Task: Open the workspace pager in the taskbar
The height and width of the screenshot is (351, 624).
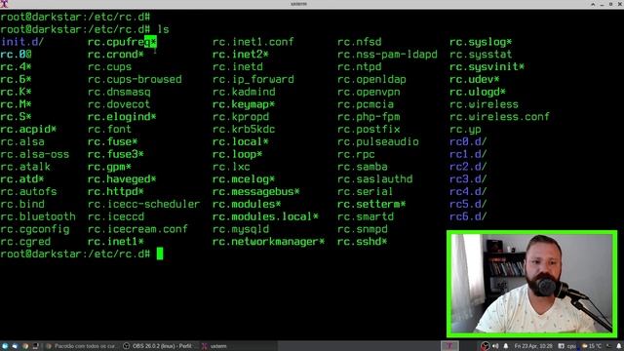Action: pos(449,346)
